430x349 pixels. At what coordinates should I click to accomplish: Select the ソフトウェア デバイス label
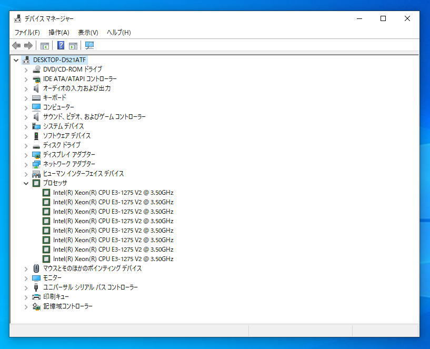[x=67, y=136]
